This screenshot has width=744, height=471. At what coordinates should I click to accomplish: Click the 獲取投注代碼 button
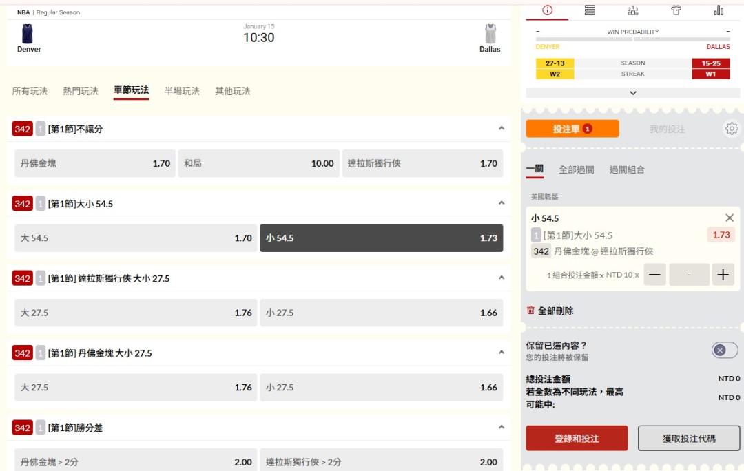click(688, 439)
